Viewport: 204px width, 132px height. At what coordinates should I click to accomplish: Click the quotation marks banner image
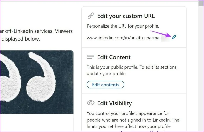[x=37, y=82]
